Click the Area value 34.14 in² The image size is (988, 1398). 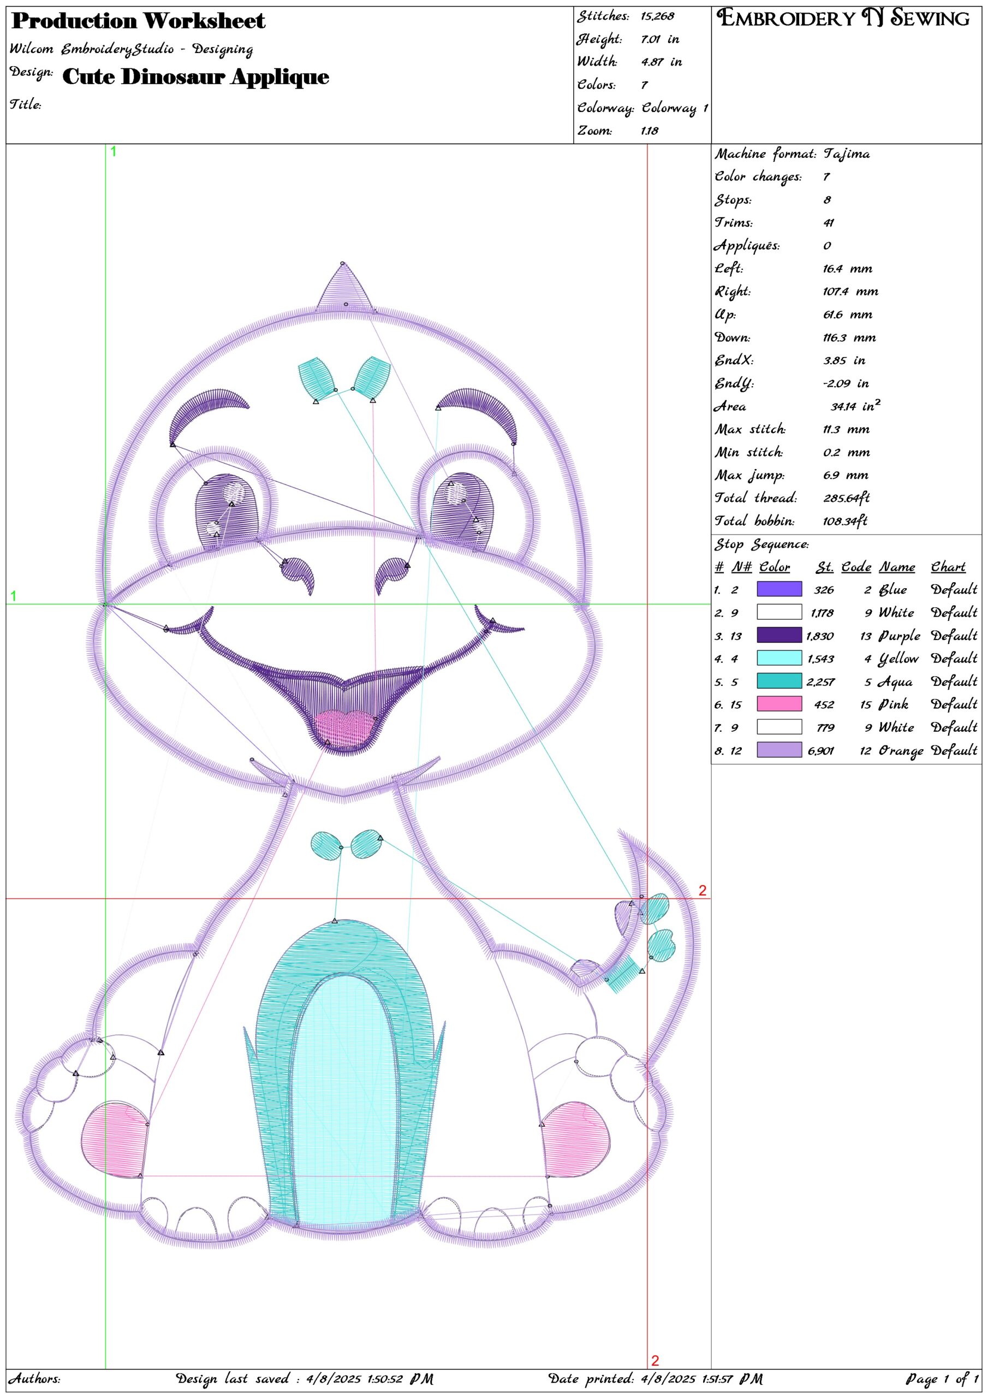coord(855,406)
